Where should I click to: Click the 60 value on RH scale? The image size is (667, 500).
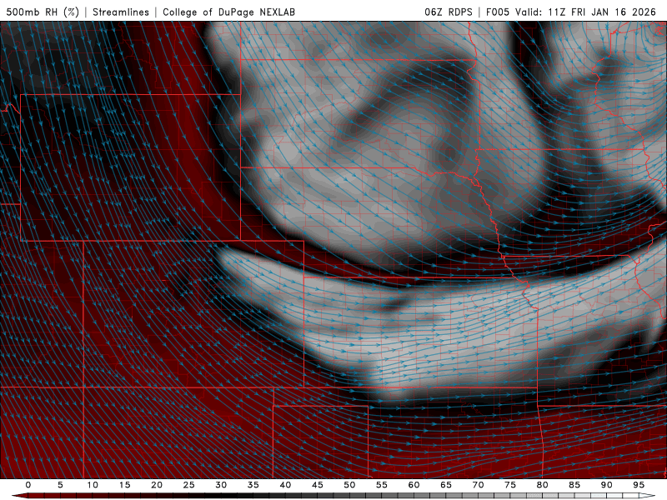click(x=414, y=485)
